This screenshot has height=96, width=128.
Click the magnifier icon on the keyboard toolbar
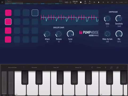(x=111, y=67)
